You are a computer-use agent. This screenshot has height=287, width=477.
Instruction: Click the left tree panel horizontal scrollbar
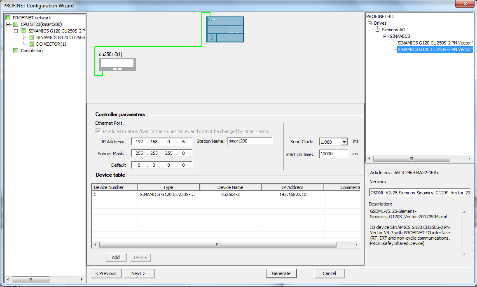pyautogui.click(x=30, y=279)
